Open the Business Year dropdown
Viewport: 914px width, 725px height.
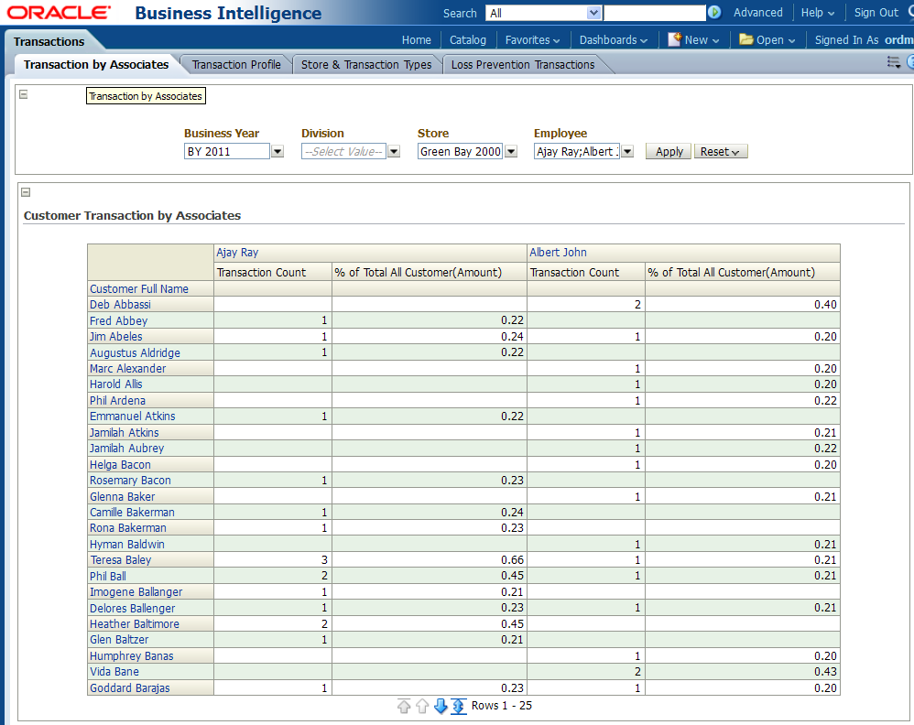click(277, 152)
